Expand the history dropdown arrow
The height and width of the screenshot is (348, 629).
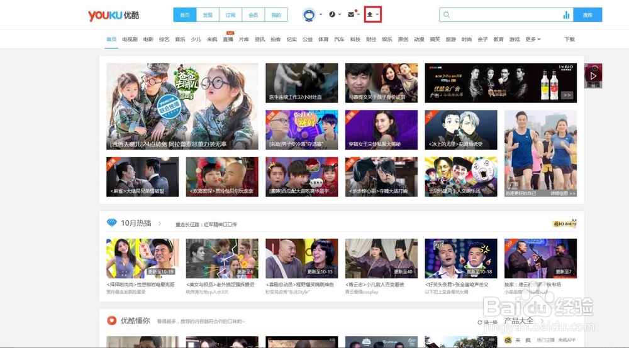[340, 15]
